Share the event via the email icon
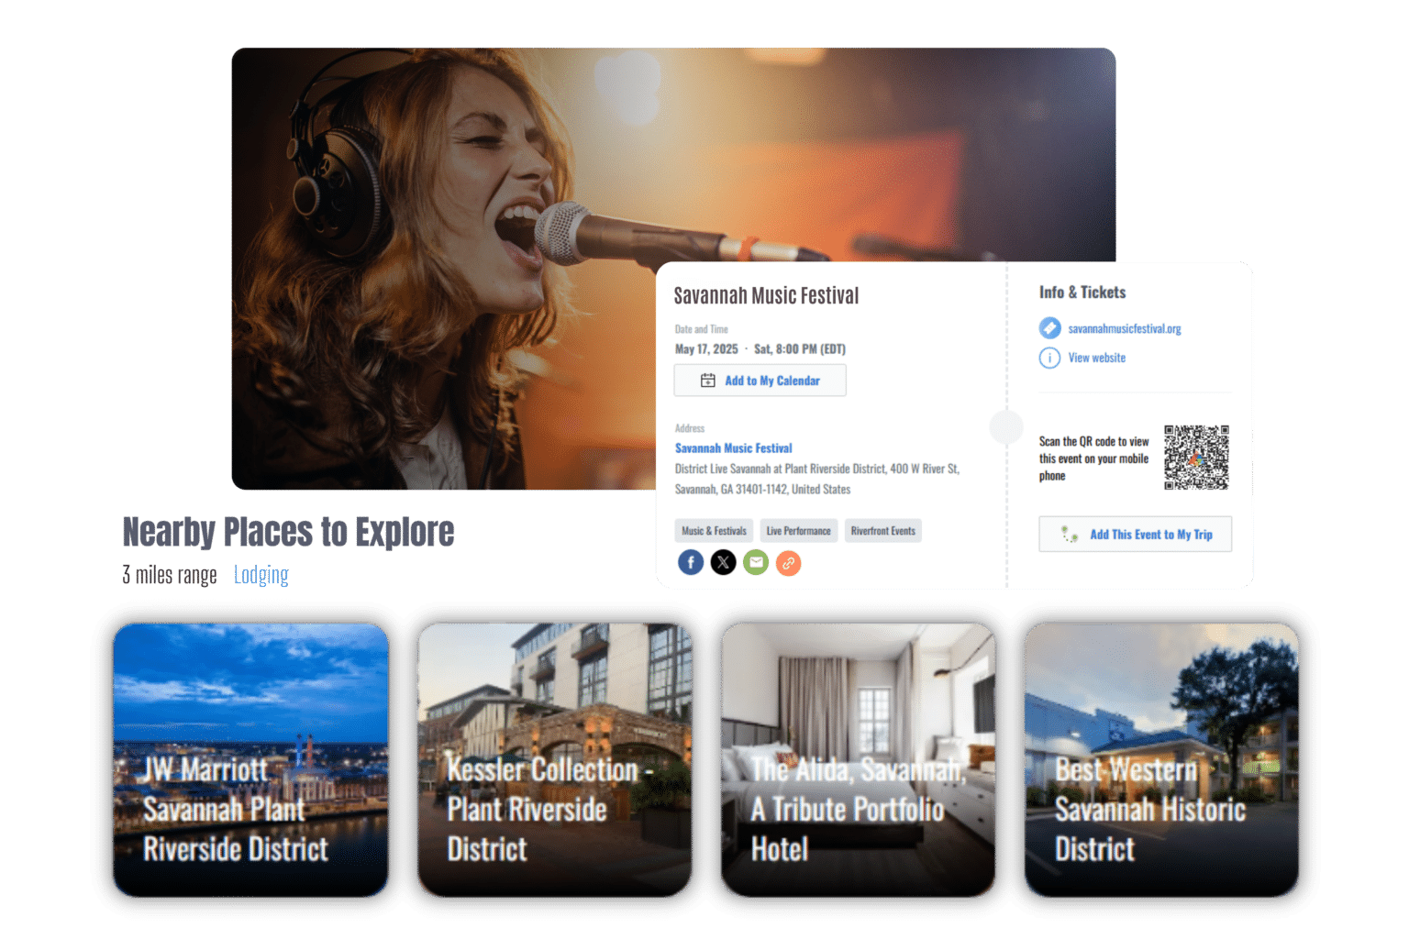 pyautogui.click(x=756, y=562)
